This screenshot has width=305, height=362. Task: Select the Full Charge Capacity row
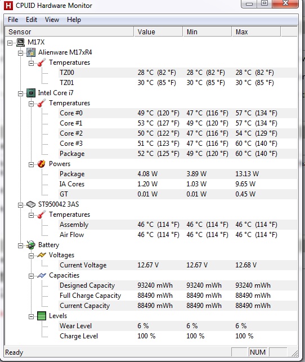pos(178,296)
